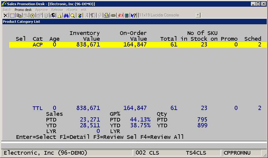Click On-Order Value 164,847 in ACP row
This screenshot has width=268, height=158.
coord(135,45)
